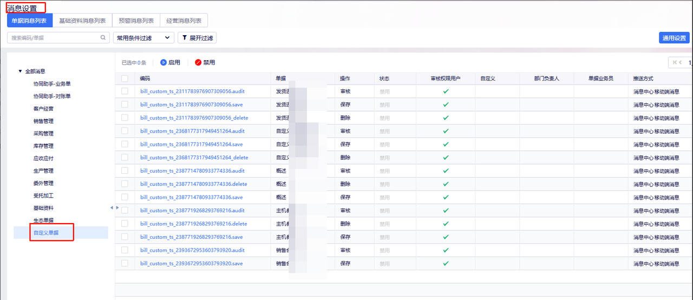Click the 启用 enable button

click(170, 63)
